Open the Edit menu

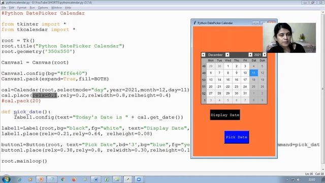[x=12, y=8]
